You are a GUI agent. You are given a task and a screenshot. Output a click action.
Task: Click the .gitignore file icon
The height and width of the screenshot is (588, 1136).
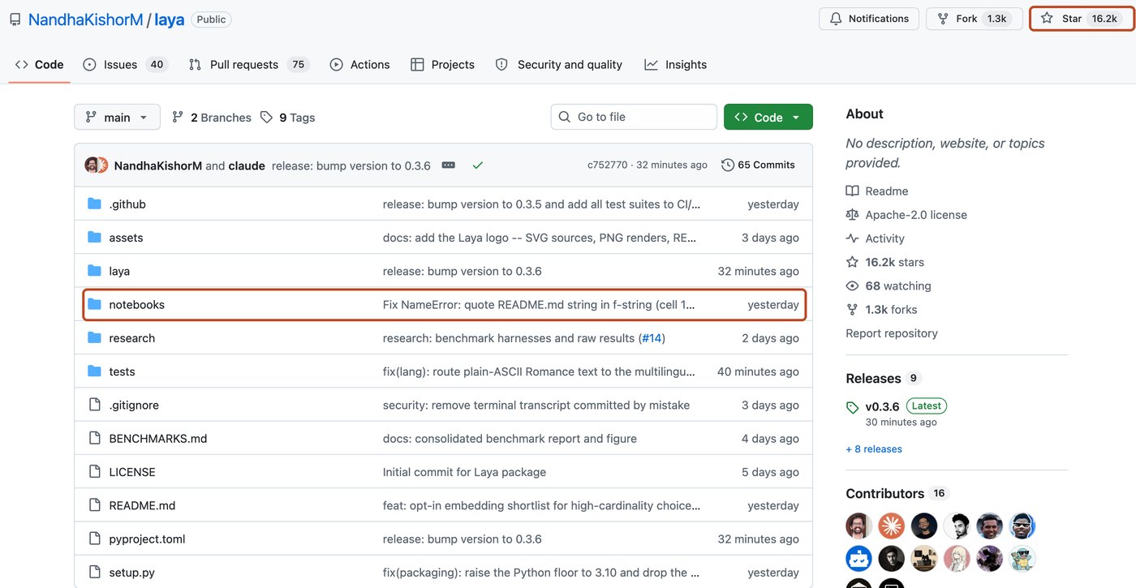click(x=94, y=405)
